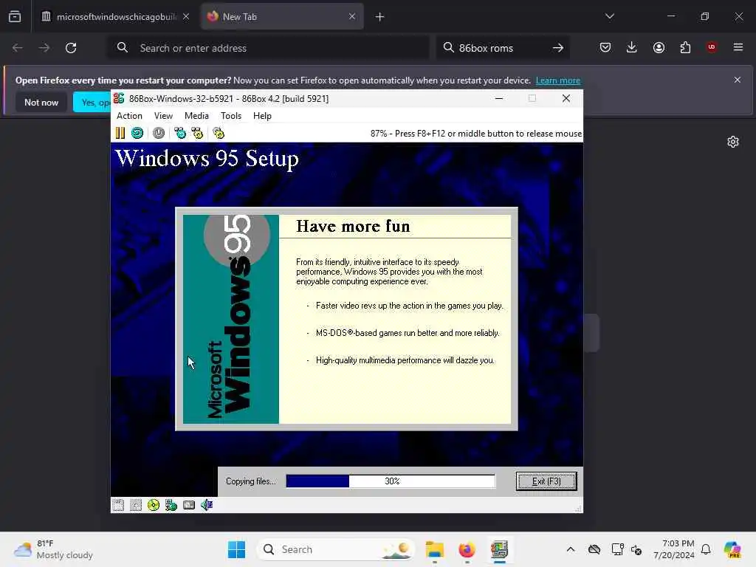
Task: Send Ctrl+Alt+Esc via toolbar icon
Action: pos(197,133)
